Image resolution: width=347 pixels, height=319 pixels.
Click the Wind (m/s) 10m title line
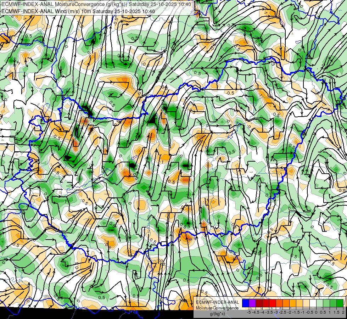point(78,11)
